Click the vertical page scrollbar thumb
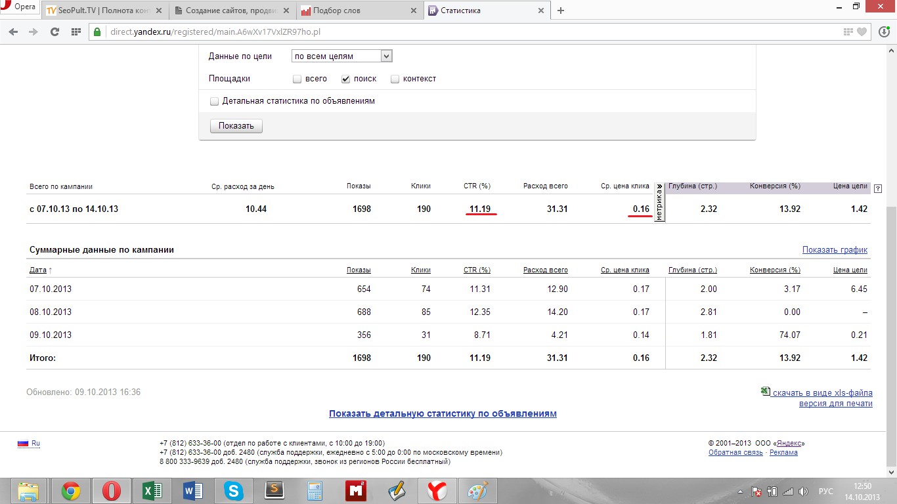 [x=892, y=335]
